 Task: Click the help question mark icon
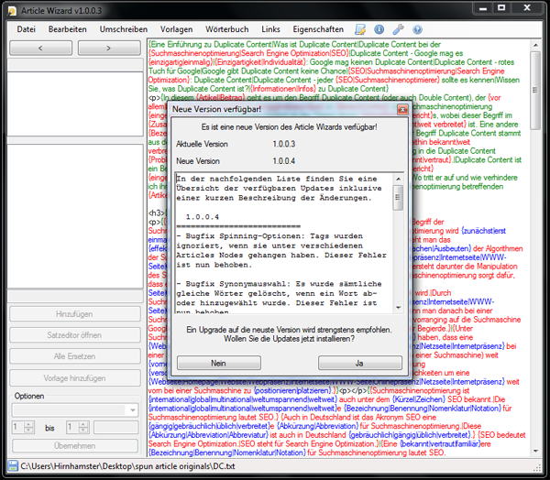417,29
